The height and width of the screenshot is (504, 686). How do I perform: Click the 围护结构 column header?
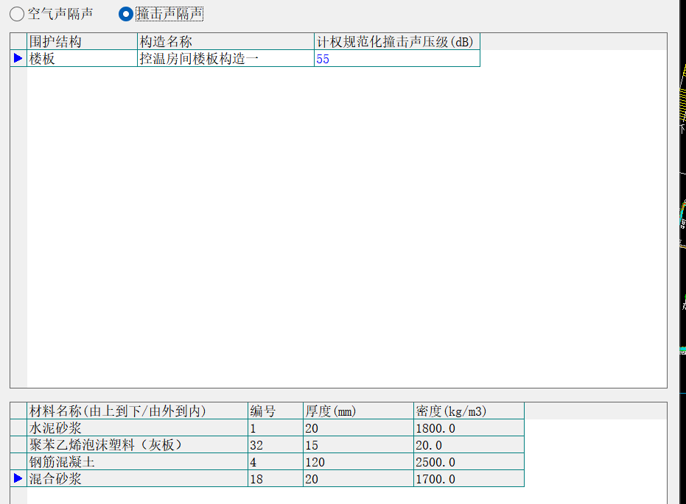click(x=82, y=42)
